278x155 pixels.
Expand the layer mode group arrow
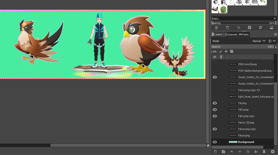click(274, 41)
